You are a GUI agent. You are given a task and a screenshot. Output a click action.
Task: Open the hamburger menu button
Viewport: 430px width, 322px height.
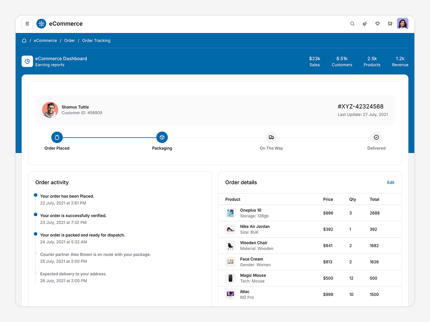point(27,23)
